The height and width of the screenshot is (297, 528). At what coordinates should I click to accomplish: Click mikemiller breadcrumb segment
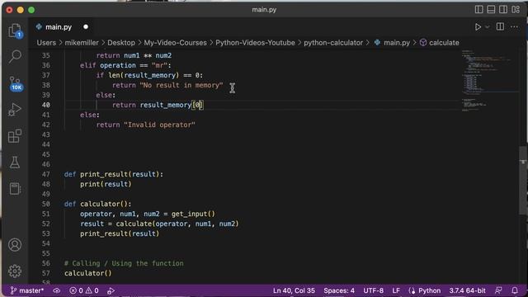82,43
